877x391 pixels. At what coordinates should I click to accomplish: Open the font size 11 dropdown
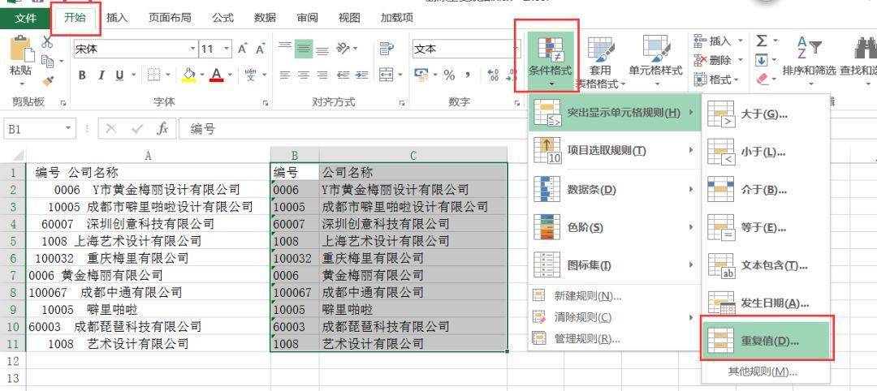click(x=227, y=49)
